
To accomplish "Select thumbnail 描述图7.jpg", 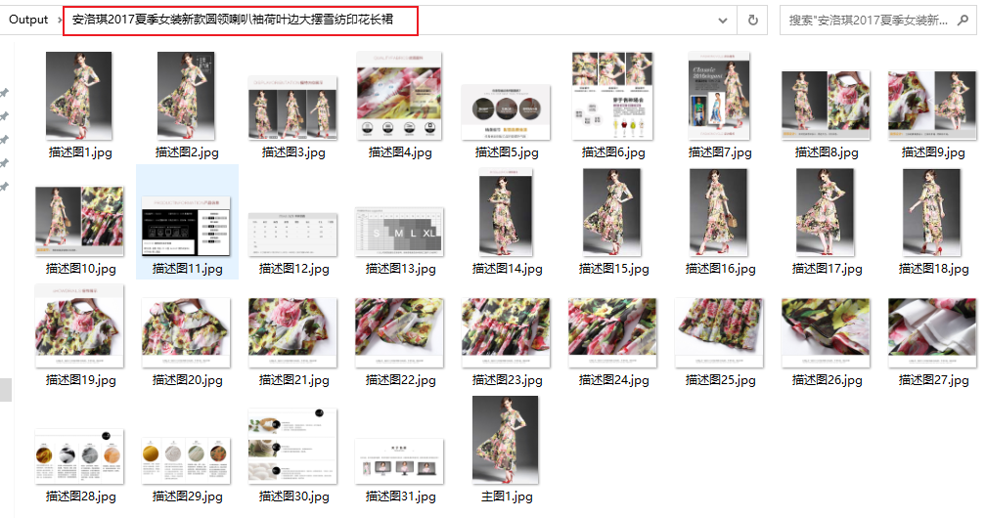I will [719, 96].
